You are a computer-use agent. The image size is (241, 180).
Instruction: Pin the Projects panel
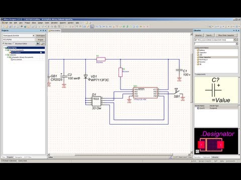point(43,30)
